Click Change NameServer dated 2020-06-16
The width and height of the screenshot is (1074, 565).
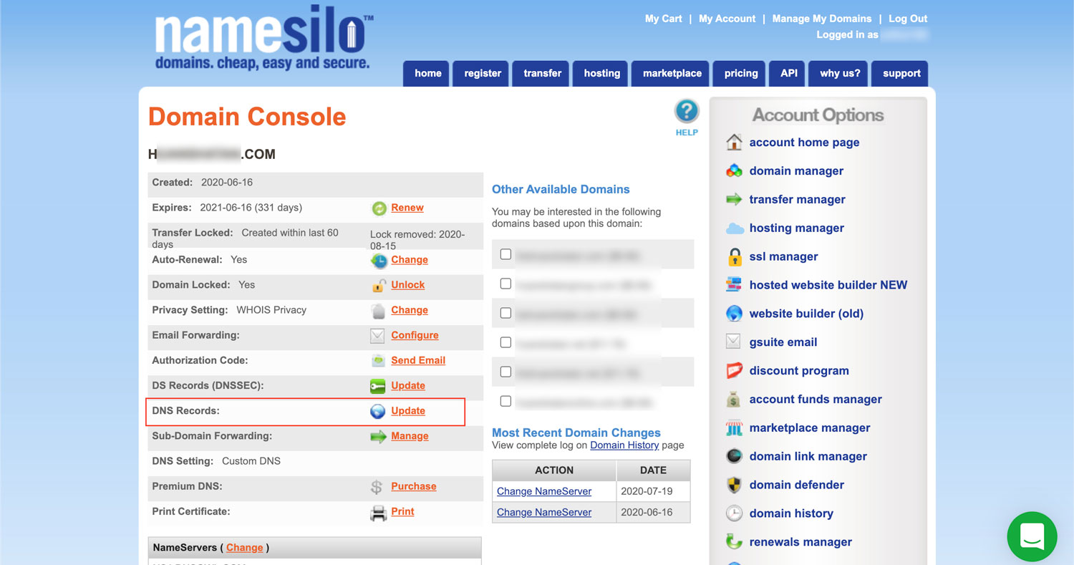point(544,512)
